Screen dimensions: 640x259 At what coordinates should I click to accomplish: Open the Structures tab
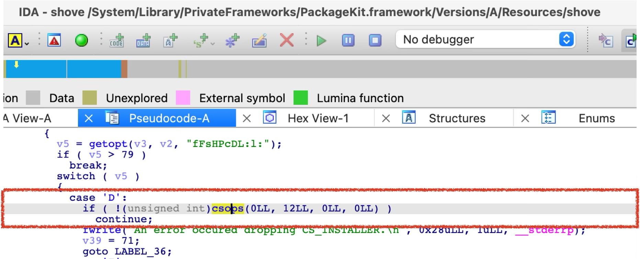pyautogui.click(x=457, y=118)
